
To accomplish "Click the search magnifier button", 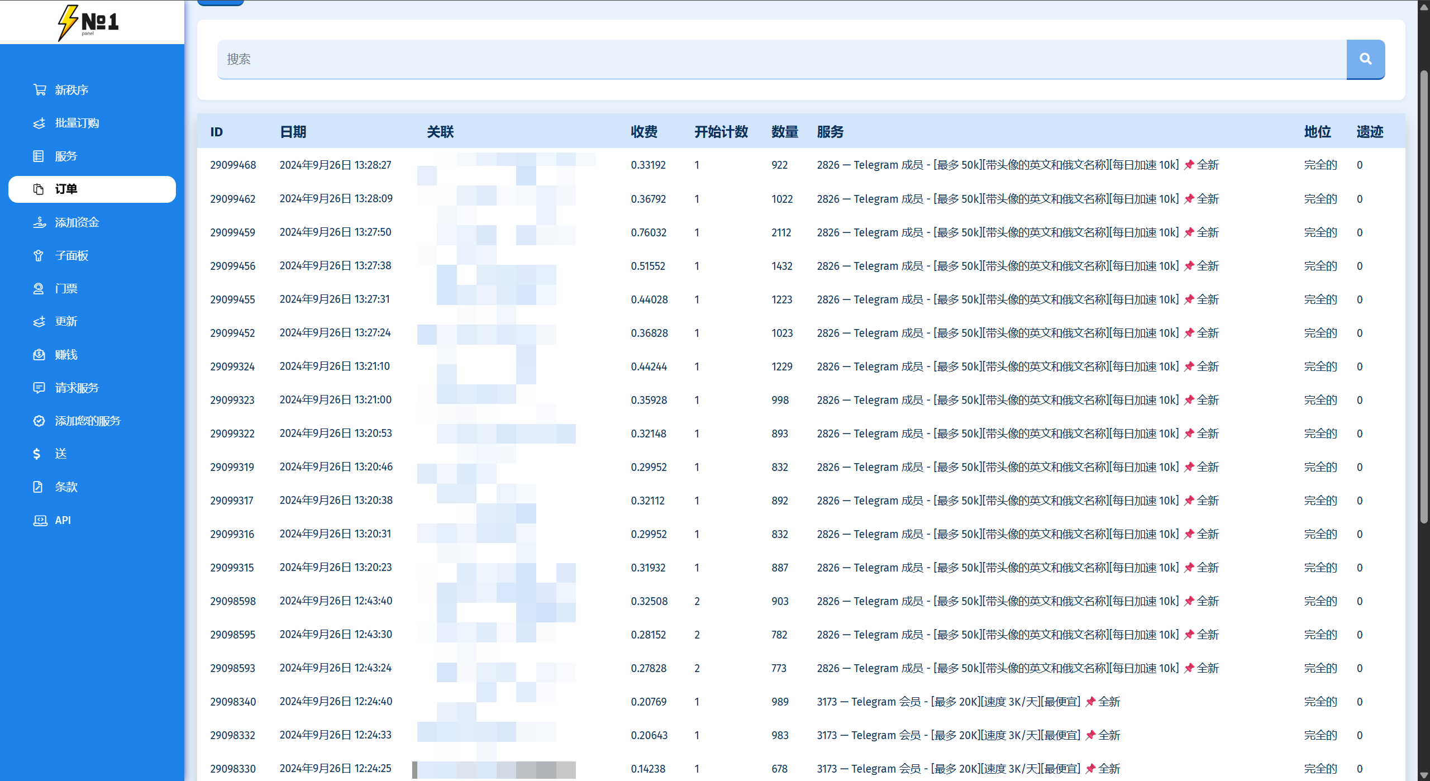I will point(1365,59).
